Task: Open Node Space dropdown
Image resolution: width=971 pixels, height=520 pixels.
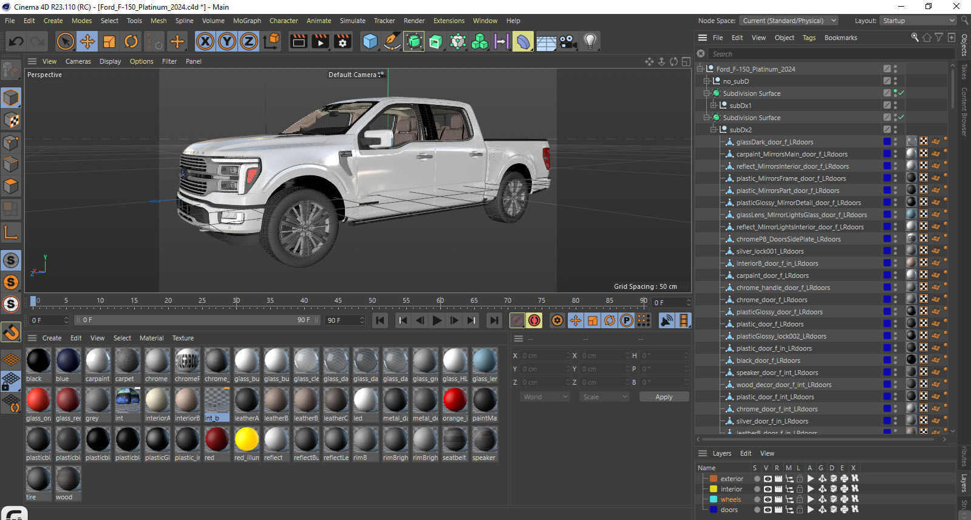Action: pos(789,21)
